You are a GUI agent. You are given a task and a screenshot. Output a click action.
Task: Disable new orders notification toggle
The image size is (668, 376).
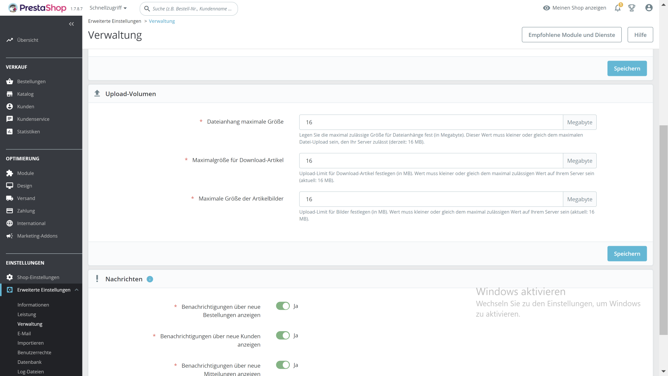[283, 306]
